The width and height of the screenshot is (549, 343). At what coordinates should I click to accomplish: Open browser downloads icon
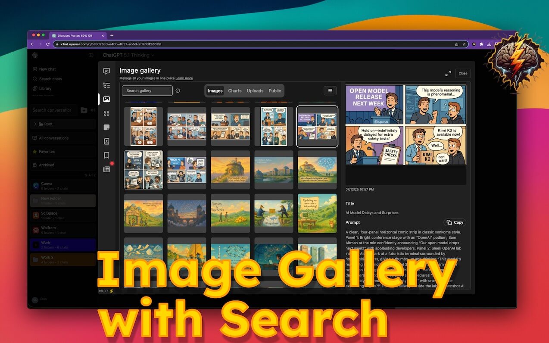point(489,44)
